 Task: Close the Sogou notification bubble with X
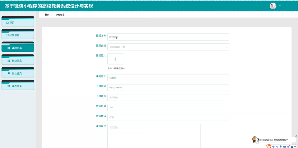pos(297,136)
